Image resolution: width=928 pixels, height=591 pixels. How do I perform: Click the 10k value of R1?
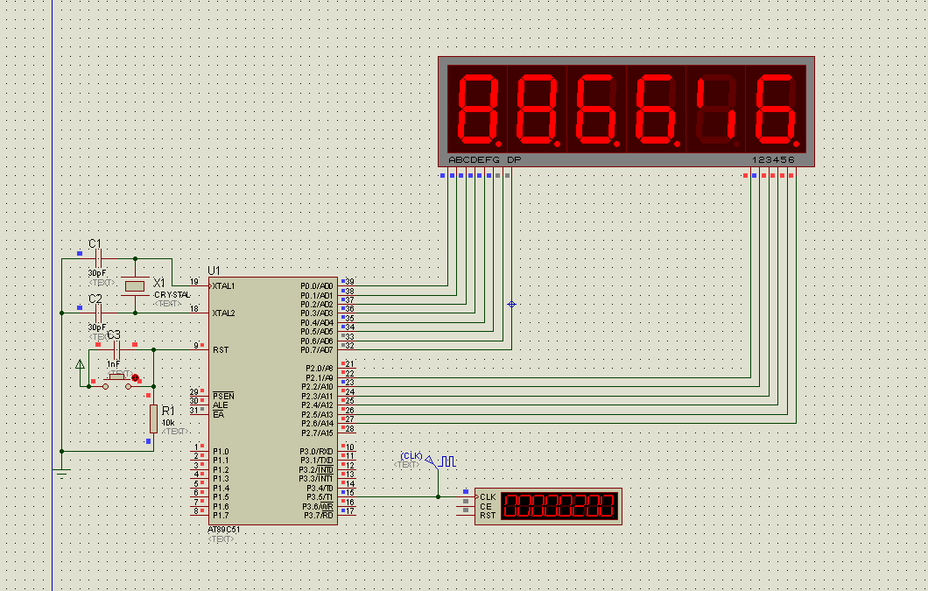168,423
